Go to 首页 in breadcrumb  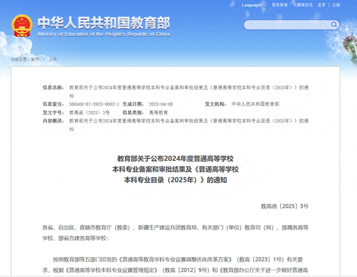coord(35,60)
